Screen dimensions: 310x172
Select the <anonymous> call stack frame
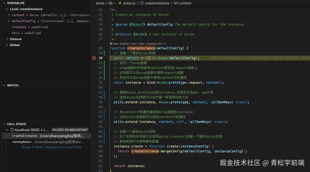(x=46, y=142)
